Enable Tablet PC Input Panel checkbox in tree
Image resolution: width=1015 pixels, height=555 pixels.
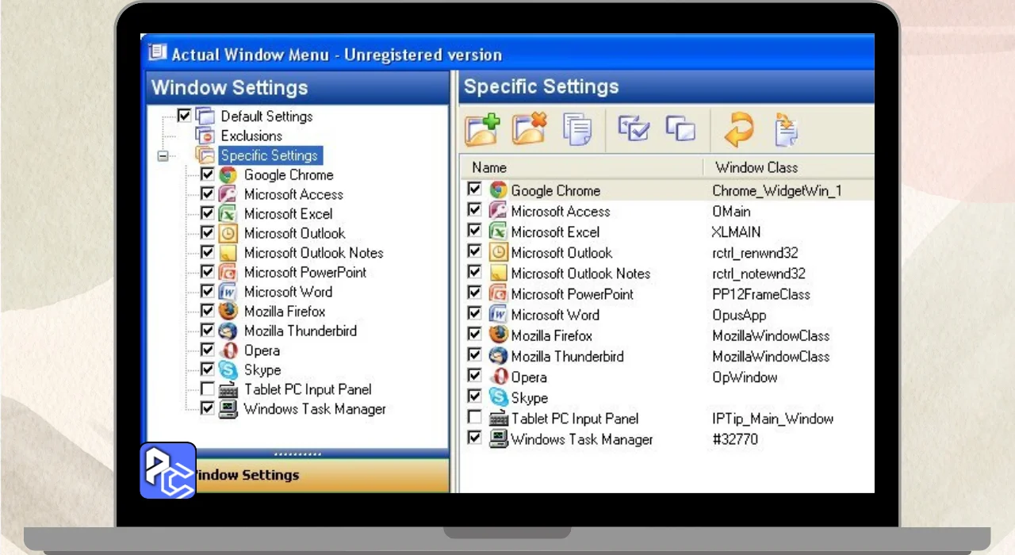tap(207, 389)
